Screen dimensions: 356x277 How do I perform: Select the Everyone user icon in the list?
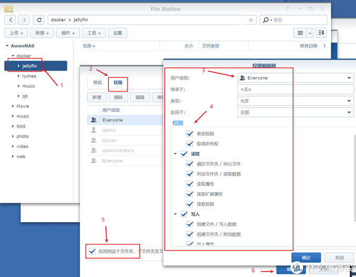tap(94, 120)
